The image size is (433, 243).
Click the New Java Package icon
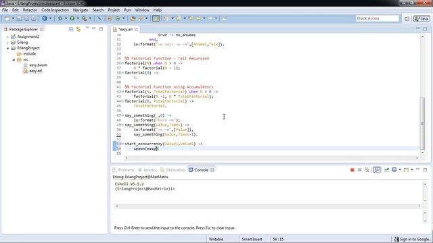point(110,18)
